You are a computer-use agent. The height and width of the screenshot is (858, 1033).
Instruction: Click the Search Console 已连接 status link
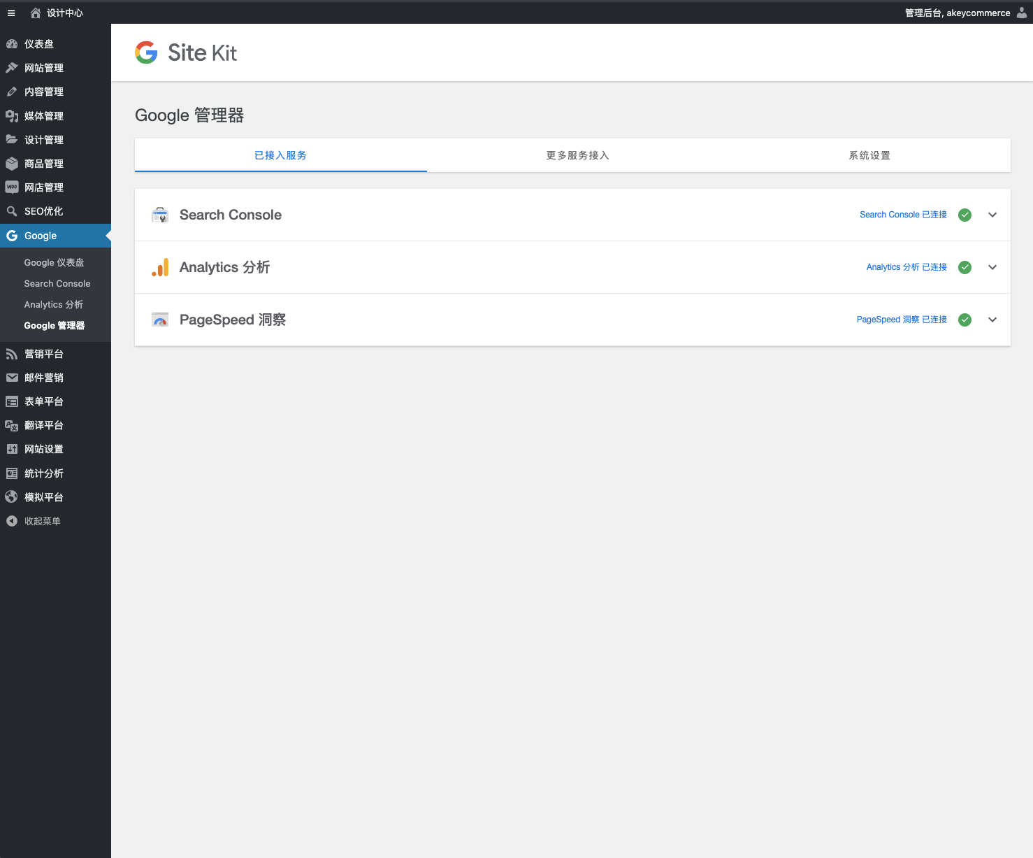[903, 215]
